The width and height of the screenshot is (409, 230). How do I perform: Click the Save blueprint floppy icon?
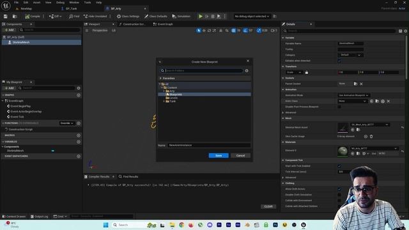pos(6,16)
